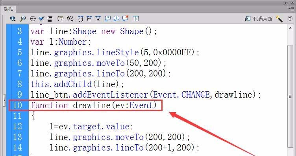This screenshot has height=156, width=296.
Task: Collapse the panel to icons with double arrows
Action: click(x=287, y=3)
